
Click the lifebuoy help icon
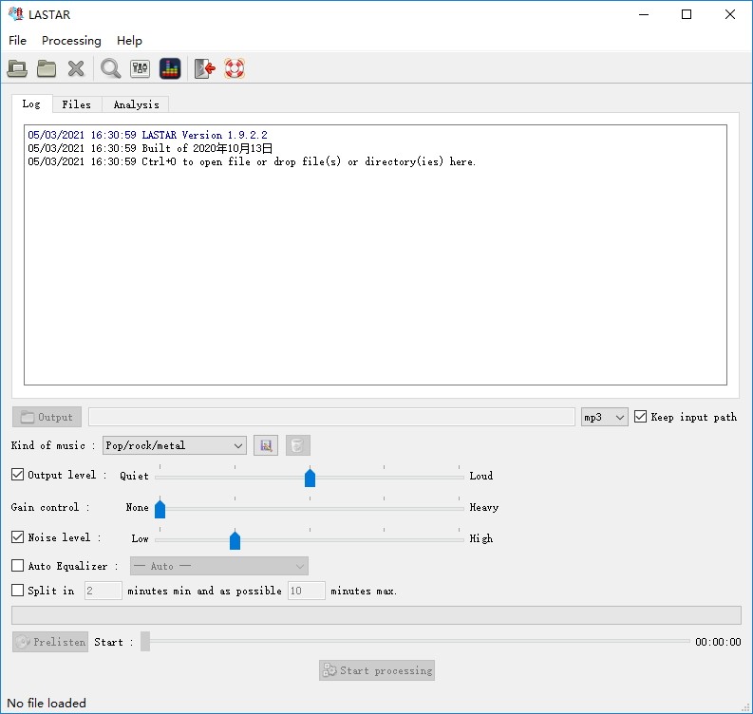point(235,68)
